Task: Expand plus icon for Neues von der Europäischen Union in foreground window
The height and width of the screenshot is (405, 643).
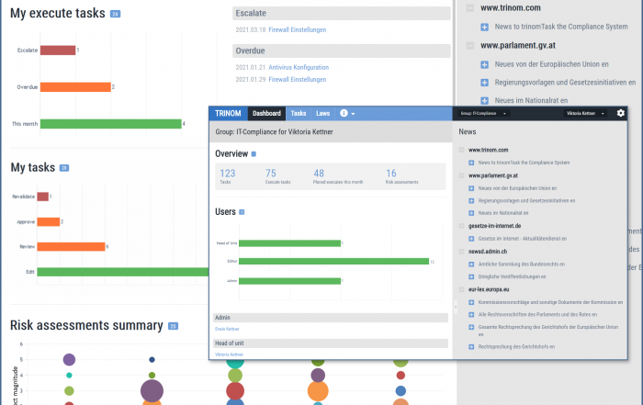Action: 471,188
